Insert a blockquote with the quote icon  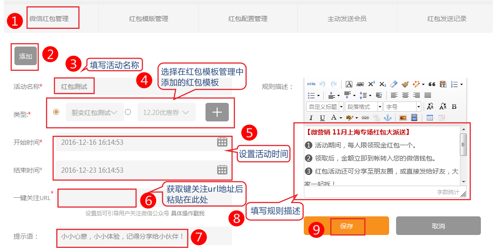(x=431, y=84)
